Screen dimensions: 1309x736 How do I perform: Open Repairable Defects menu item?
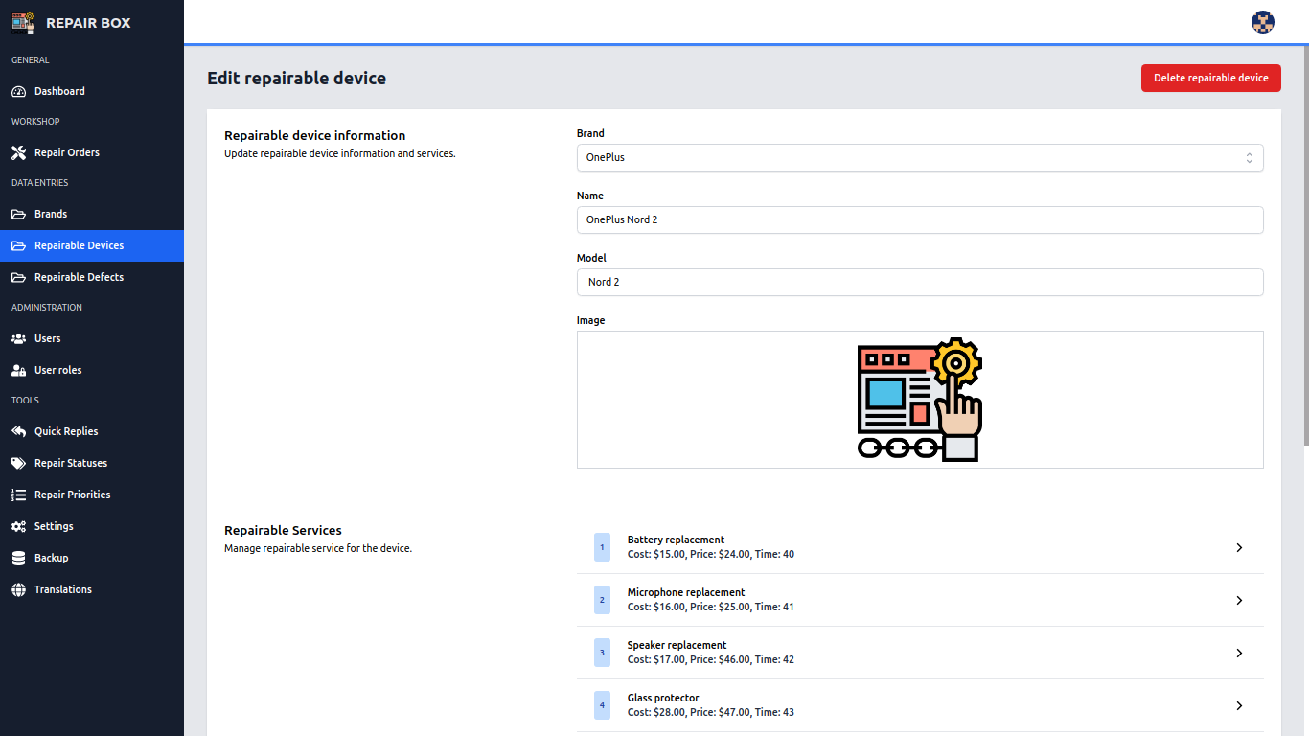(x=92, y=278)
